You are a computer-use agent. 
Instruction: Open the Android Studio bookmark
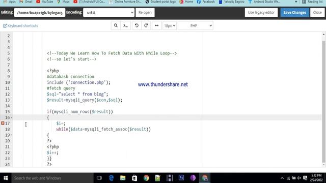click(x=264, y=2)
